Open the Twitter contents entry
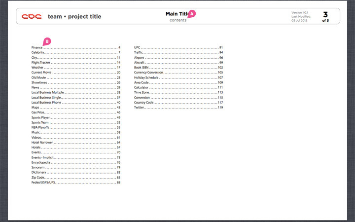 (x=178, y=108)
